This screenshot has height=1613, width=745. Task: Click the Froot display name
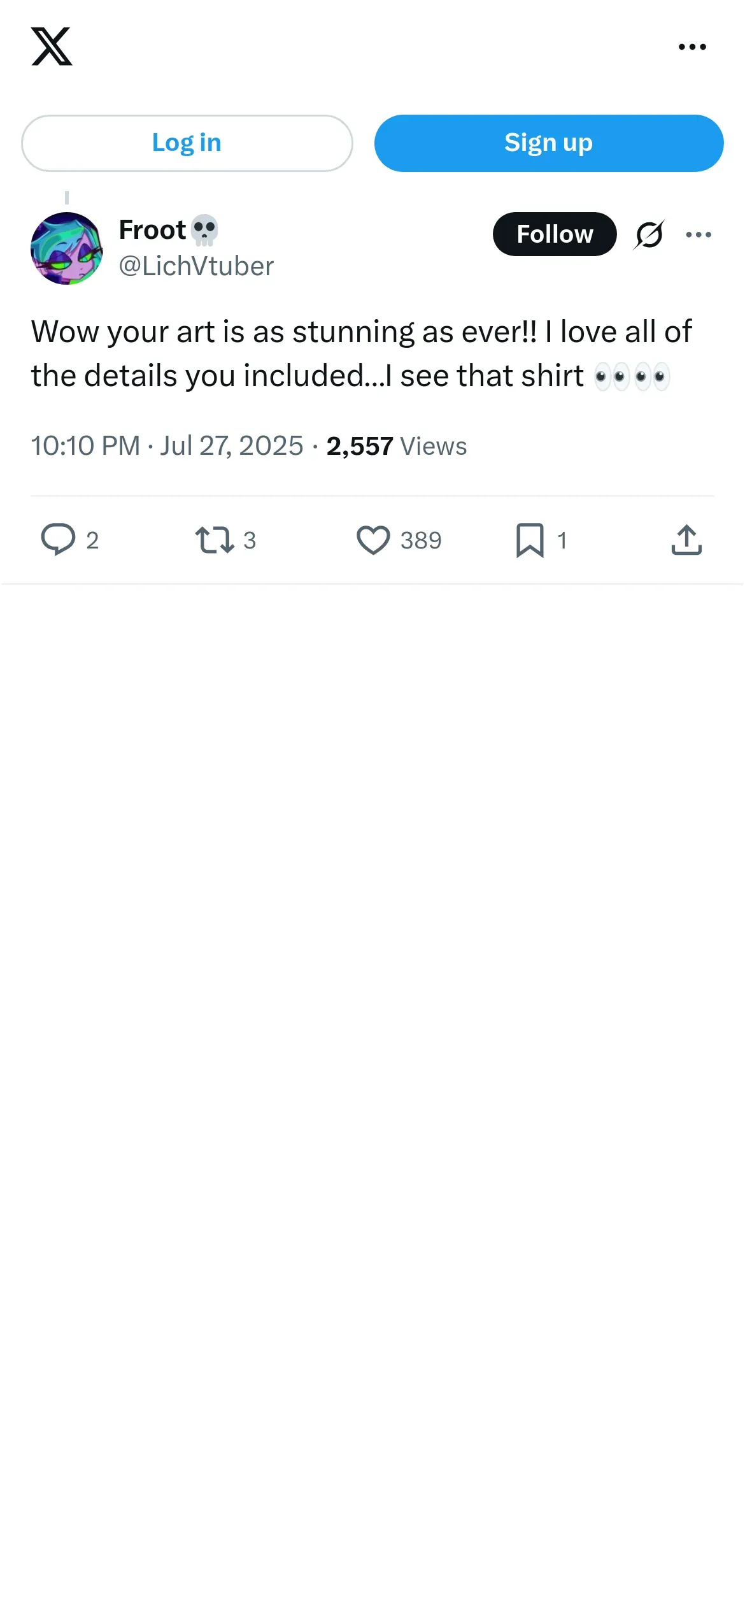click(x=152, y=230)
